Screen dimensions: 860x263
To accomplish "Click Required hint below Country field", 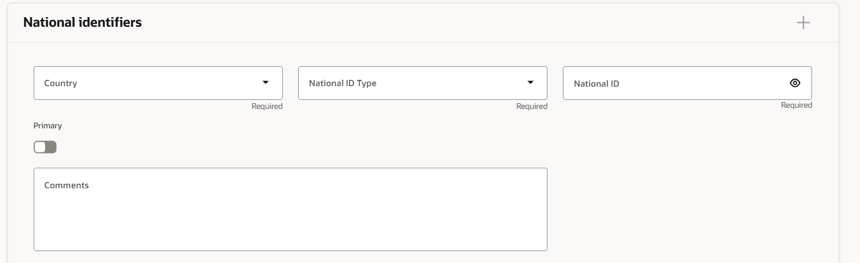I will [267, 106].
